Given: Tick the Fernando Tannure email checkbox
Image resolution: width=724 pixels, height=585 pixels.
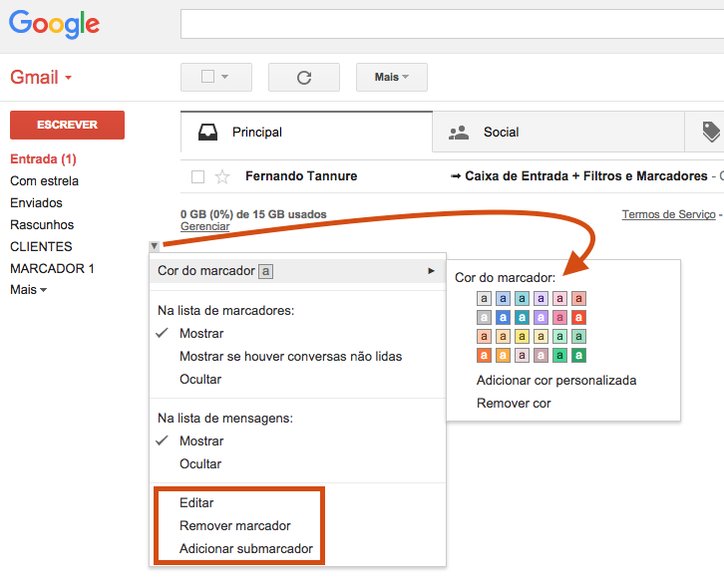Looking at the screenshot, I should point(198,176).
